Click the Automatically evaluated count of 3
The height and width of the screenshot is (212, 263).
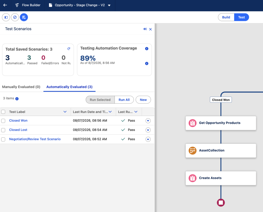pos(7,58)
